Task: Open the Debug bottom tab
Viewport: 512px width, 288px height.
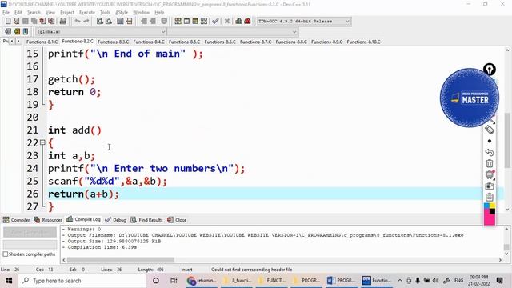Action: pos(116,220)
